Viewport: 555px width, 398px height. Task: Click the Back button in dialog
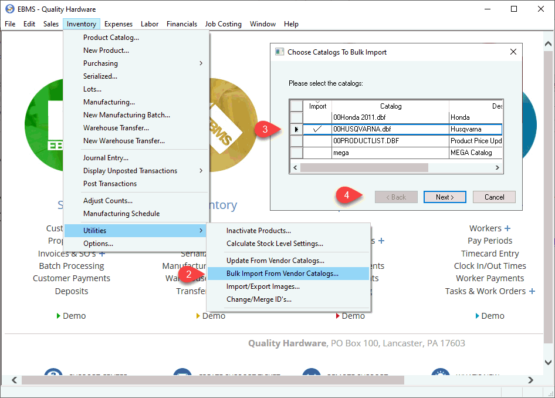click(396, 197)
